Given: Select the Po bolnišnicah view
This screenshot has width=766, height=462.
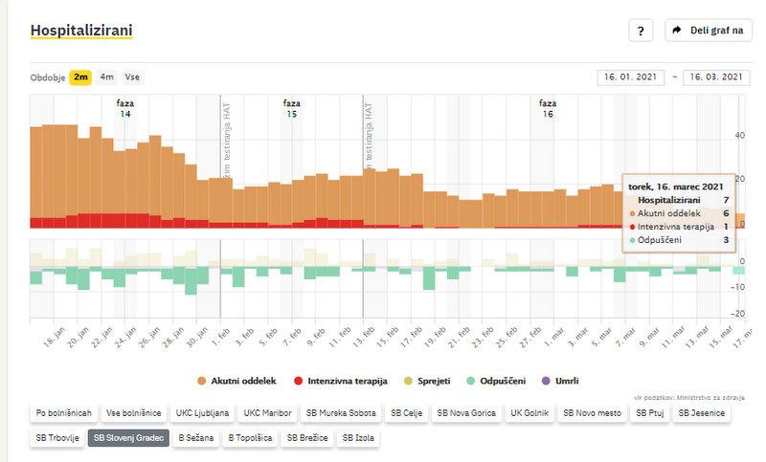Looking at the screenshot, I should (64, 413).
